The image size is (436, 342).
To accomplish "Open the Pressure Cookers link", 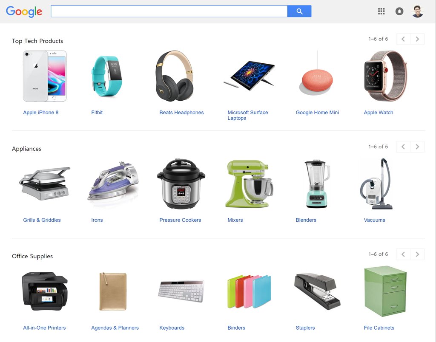I will [x=180, y=220].
